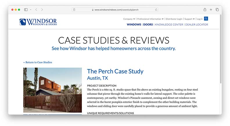This screenshot has width=230, height=126.
Task: Click the UNIQUE REQUIREMENTS/SOLUTIONS label
Action: 110,113
